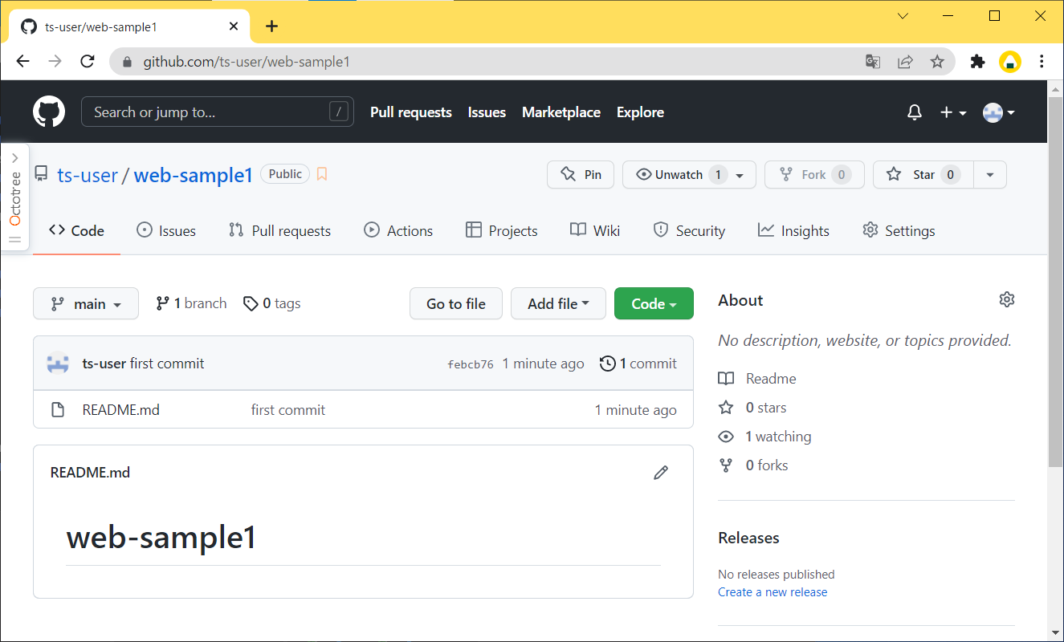Click the repository bookmark icon
Image resolution: width=1064 pixels, height=642 pixels.
(x=322, y=174)
